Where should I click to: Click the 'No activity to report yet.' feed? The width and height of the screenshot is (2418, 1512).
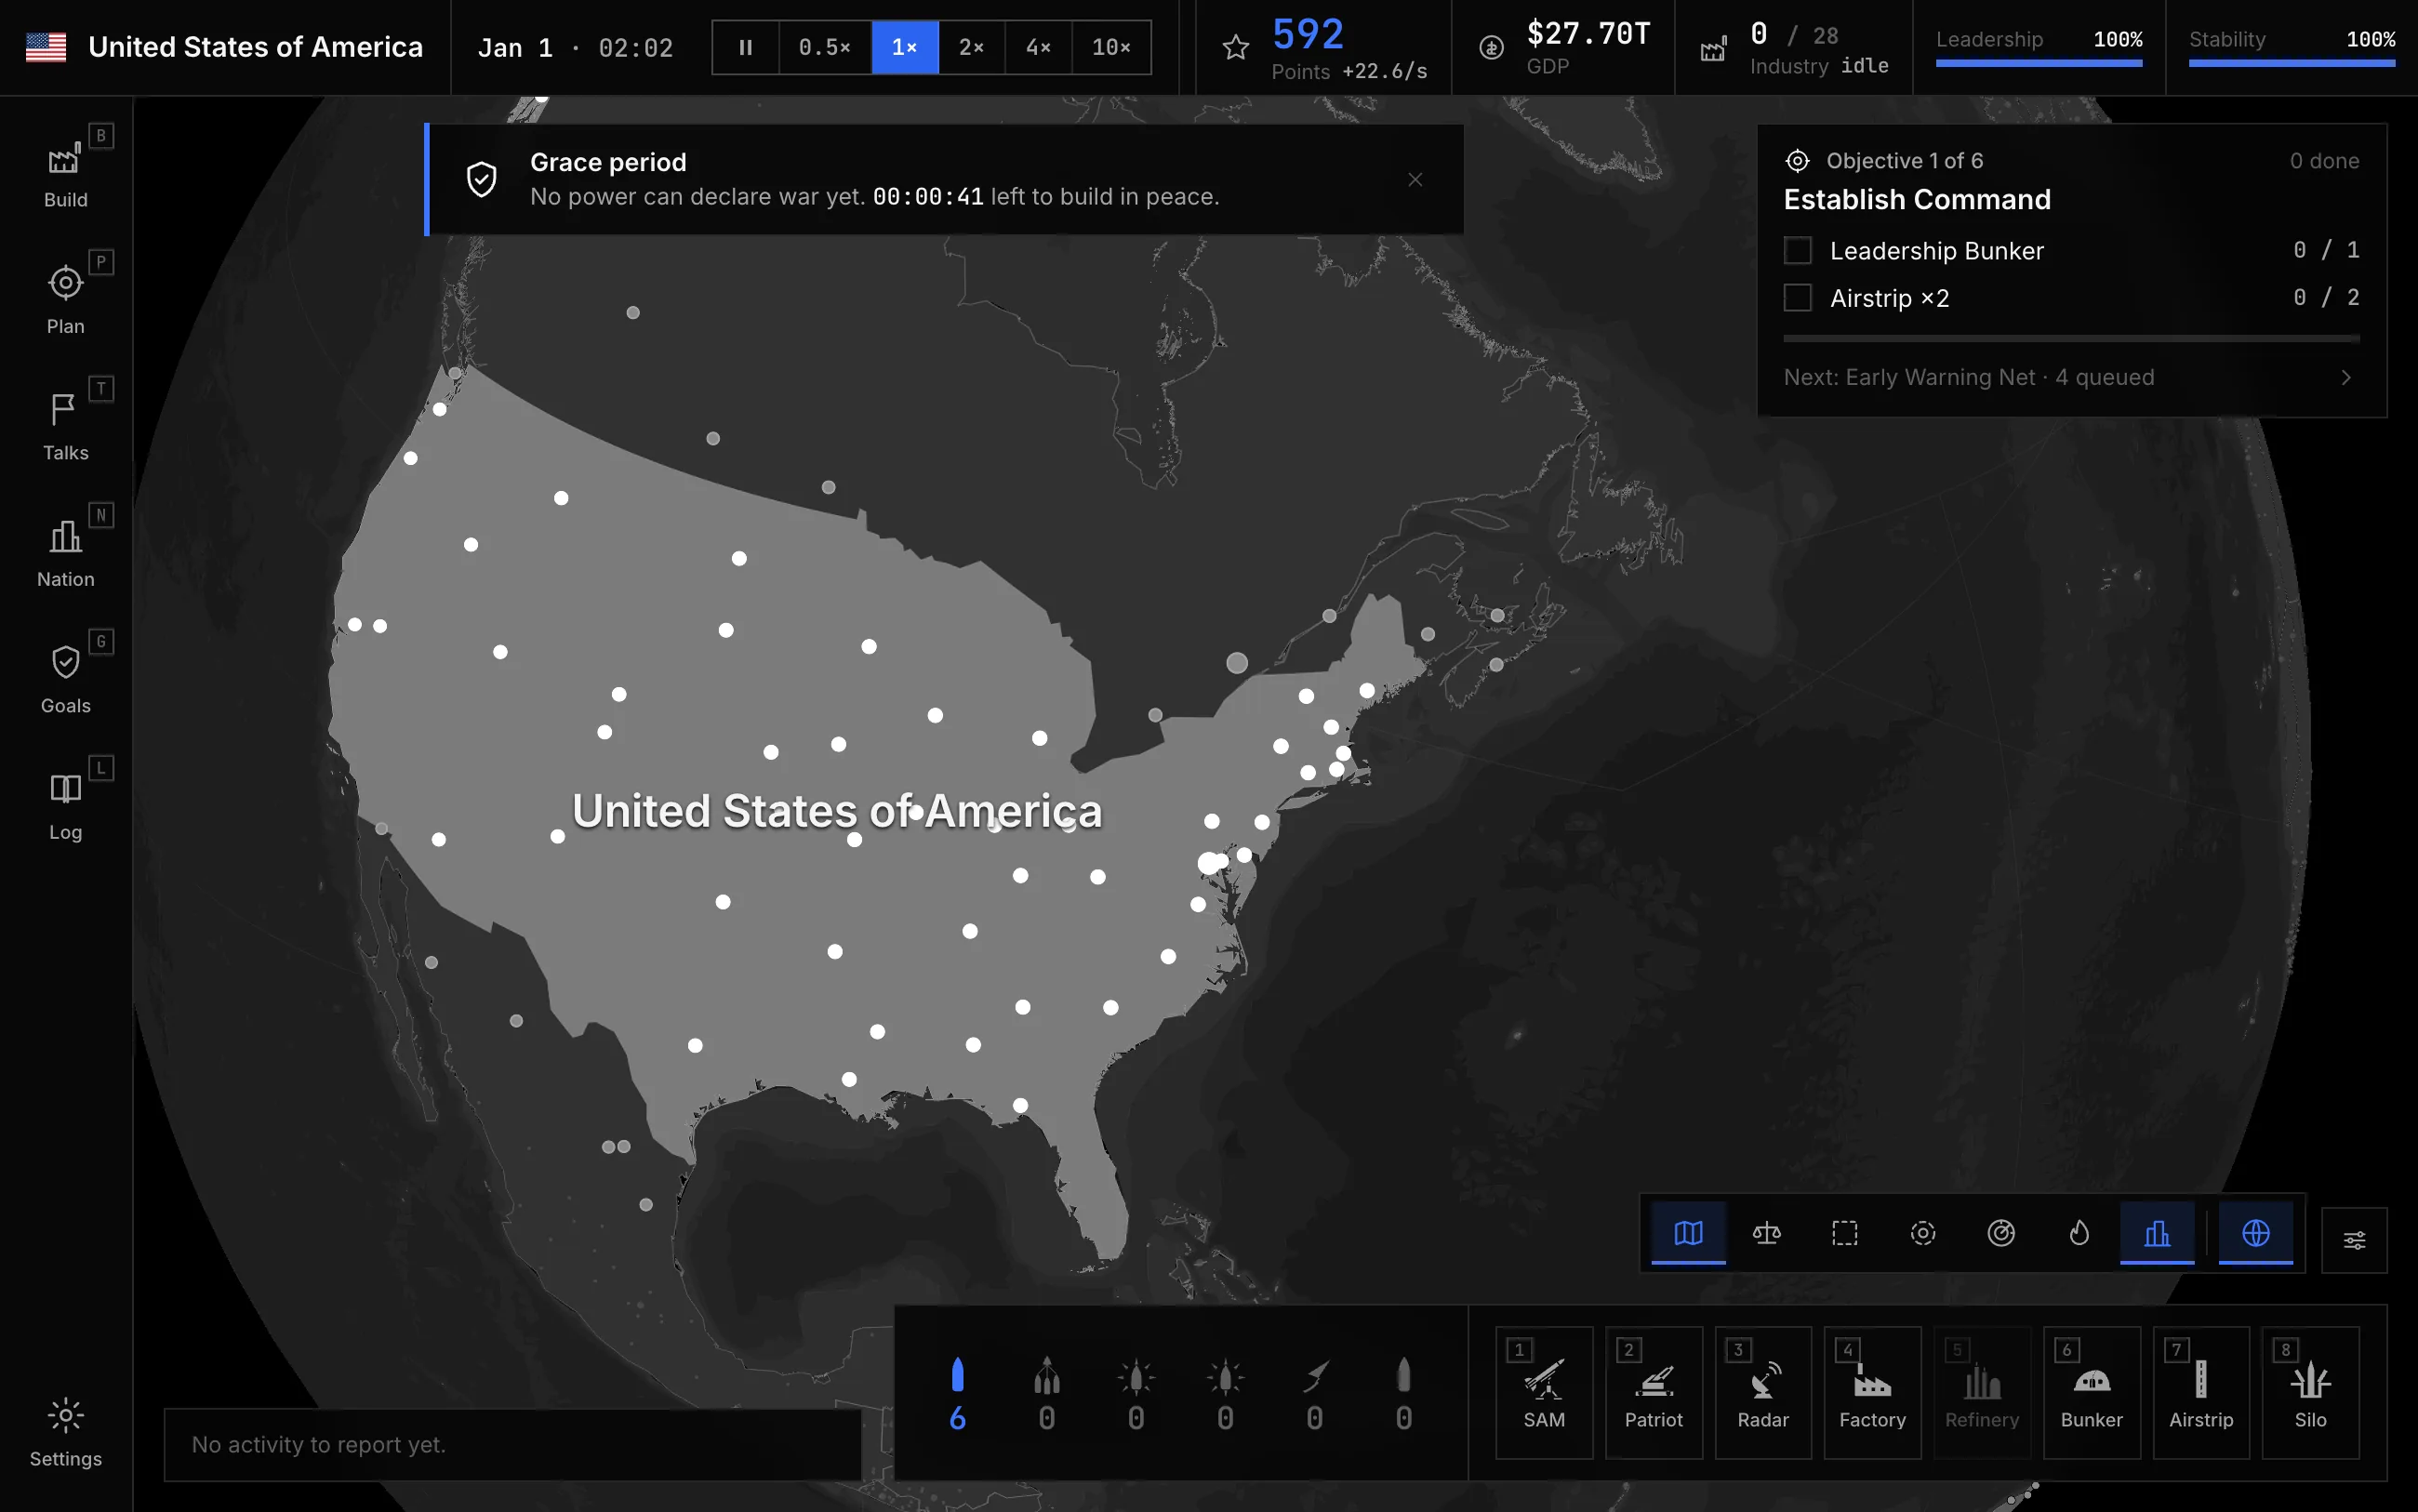point(513,1445)
